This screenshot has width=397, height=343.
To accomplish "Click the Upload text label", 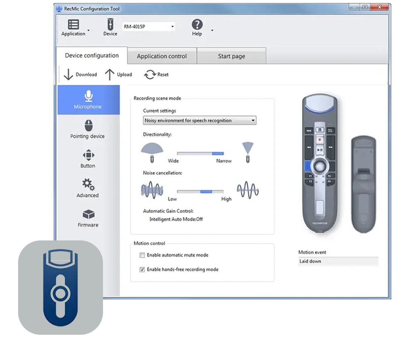I will coord(124,75).
